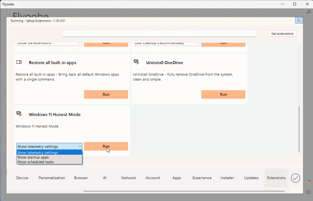The width and height of the screenshot is (313, 201).
Task: Open the Show telemetry settings combo box
Action: pyautogui.click(x=49, y=146)
